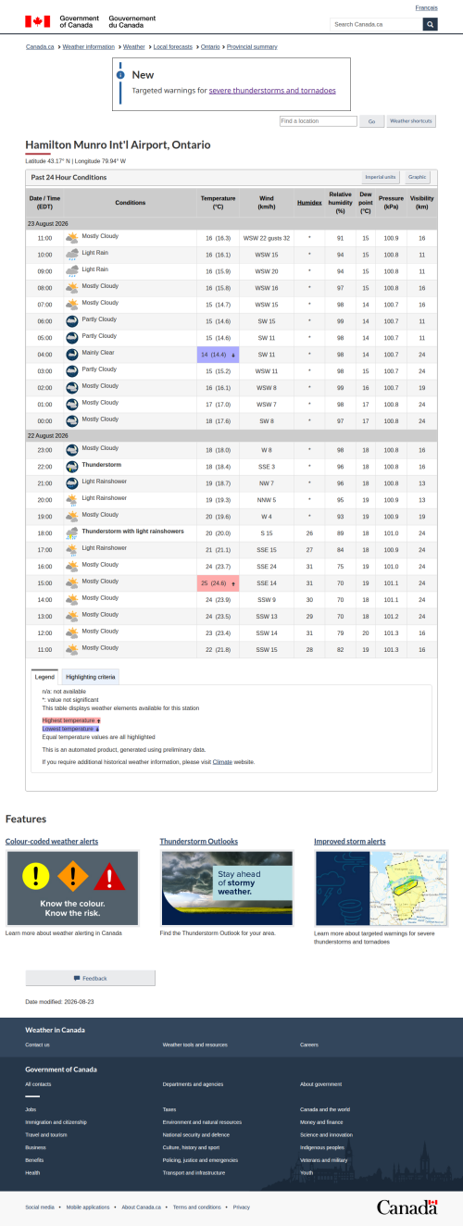Image resolution: width=463 pixels, height=1226 pixels.
Task: Click the 09:00 Light Rain weather icon
Action: (72, 271)
